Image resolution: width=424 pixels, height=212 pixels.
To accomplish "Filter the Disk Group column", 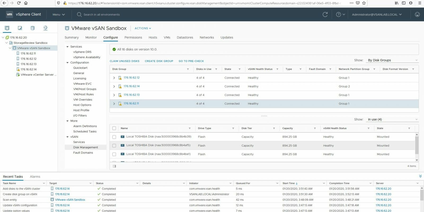I will [x=188, y=69].
